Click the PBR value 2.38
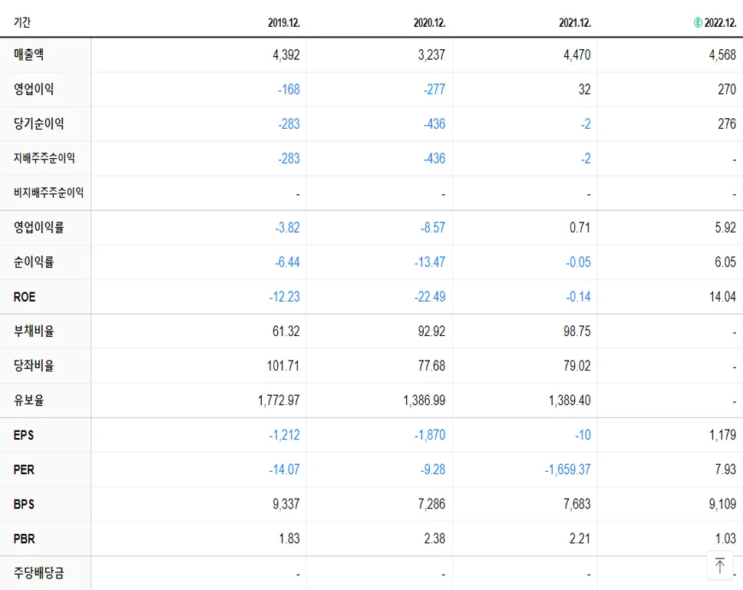The height and width of the screenshot is (590, 743). click(x=434, y=539)
